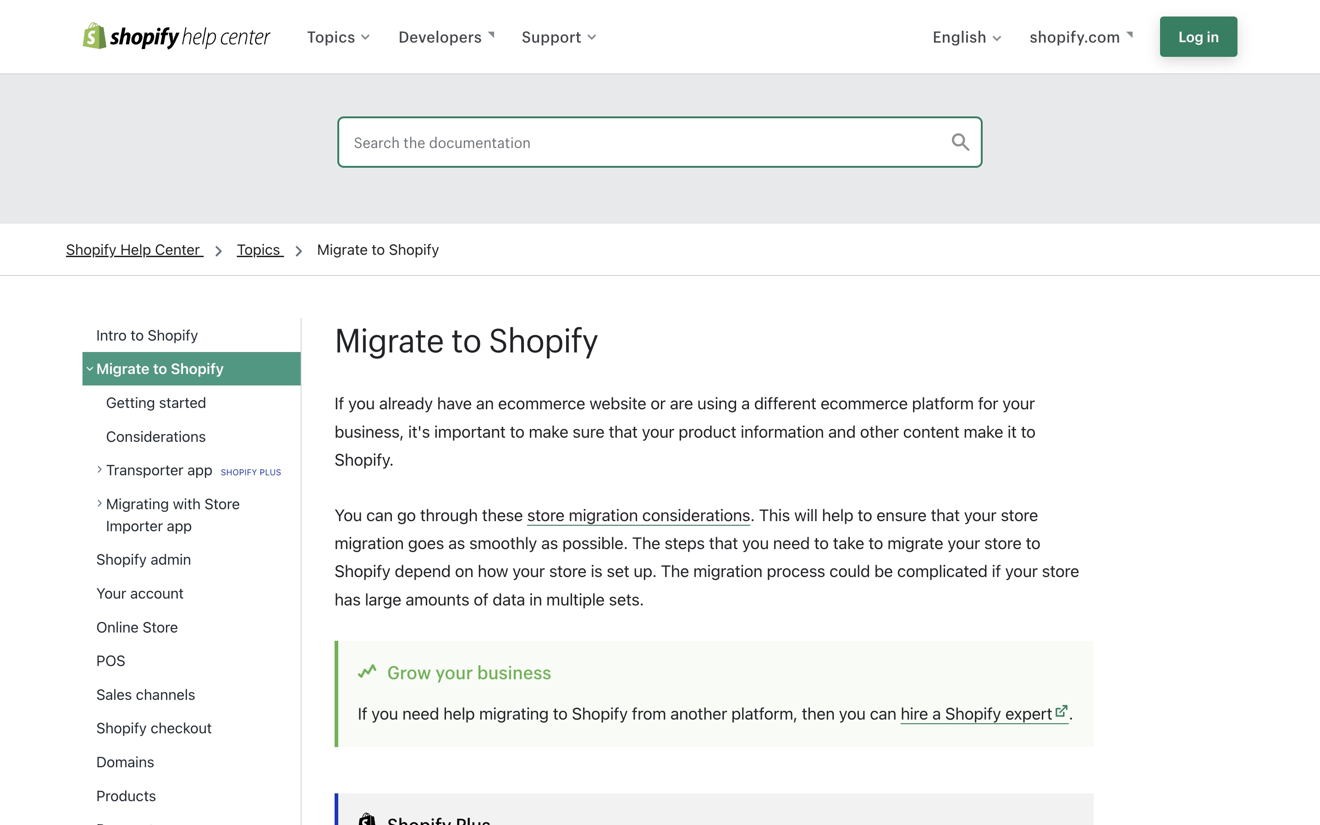Open the shopify.com link
This screenshot has height=825, width=1320.
(x=1081, y=37)
